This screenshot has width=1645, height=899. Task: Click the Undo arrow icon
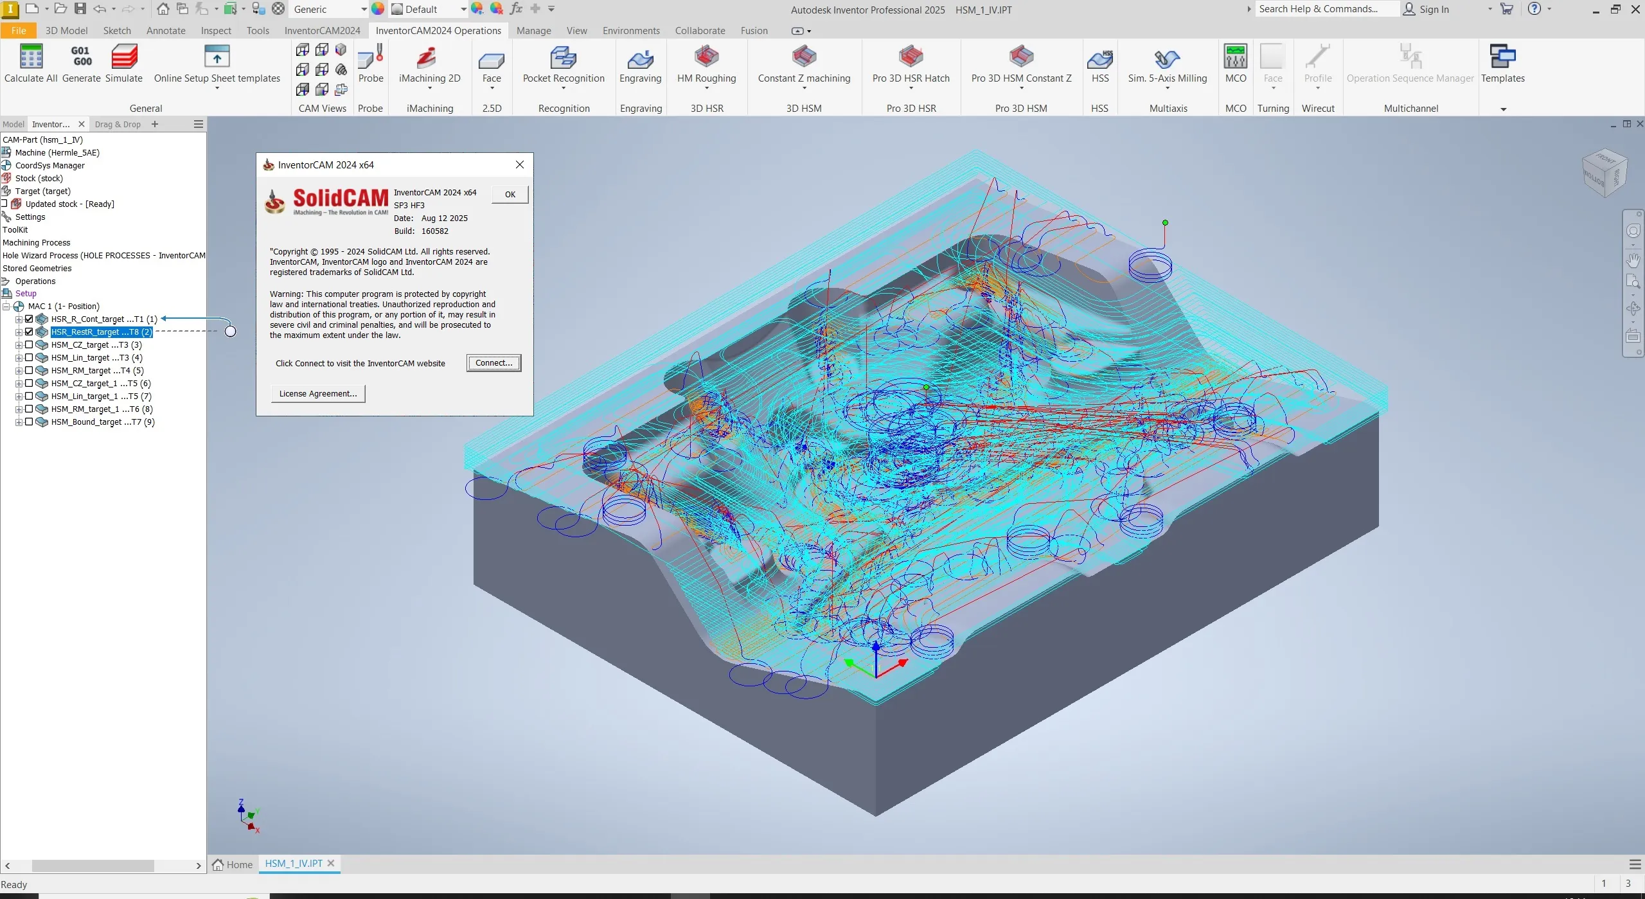pos(100,9)
